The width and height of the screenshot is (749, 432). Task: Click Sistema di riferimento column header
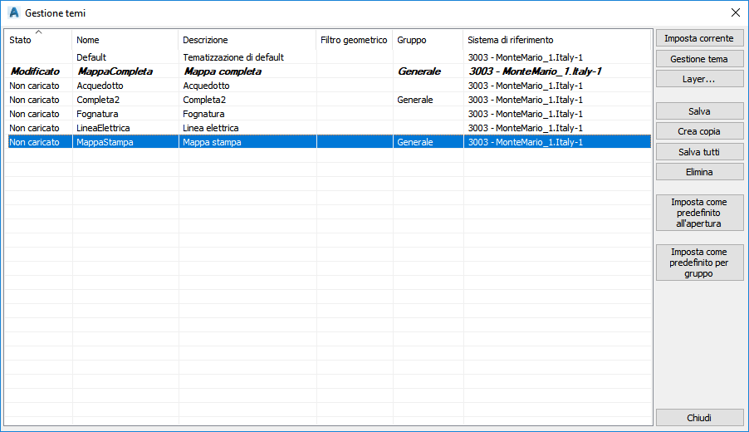[556, 40]
